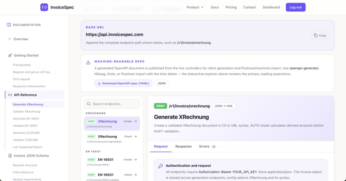Click the JSON → XML badge
Viewport: 346px width, 181px height.
pos(224,106)
